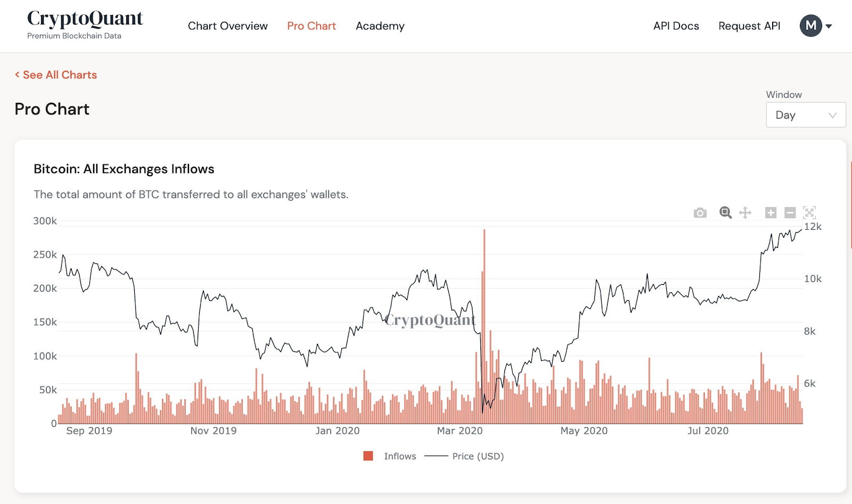852x504 pixels.
Task: Zoom in with the plus icon
Action: [x=771, y=213]
